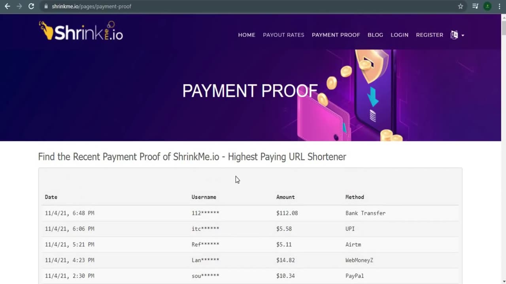Click the PayPal method cell

coord(355,276)
